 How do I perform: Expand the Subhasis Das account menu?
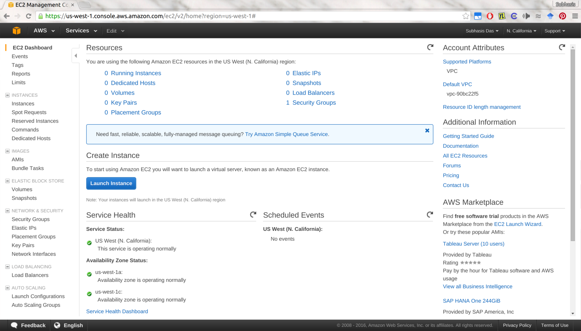[482, 31]
